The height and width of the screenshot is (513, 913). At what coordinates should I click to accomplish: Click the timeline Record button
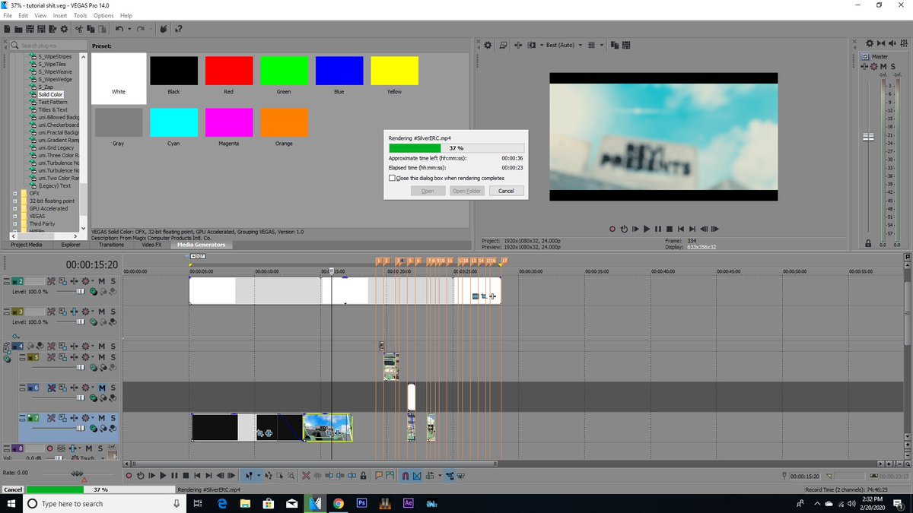tap(128, 476)
